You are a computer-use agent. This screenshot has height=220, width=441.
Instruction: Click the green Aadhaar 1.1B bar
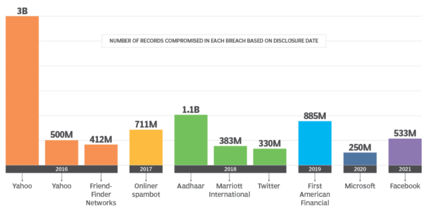pyautogui.click(x=191, y=140)
